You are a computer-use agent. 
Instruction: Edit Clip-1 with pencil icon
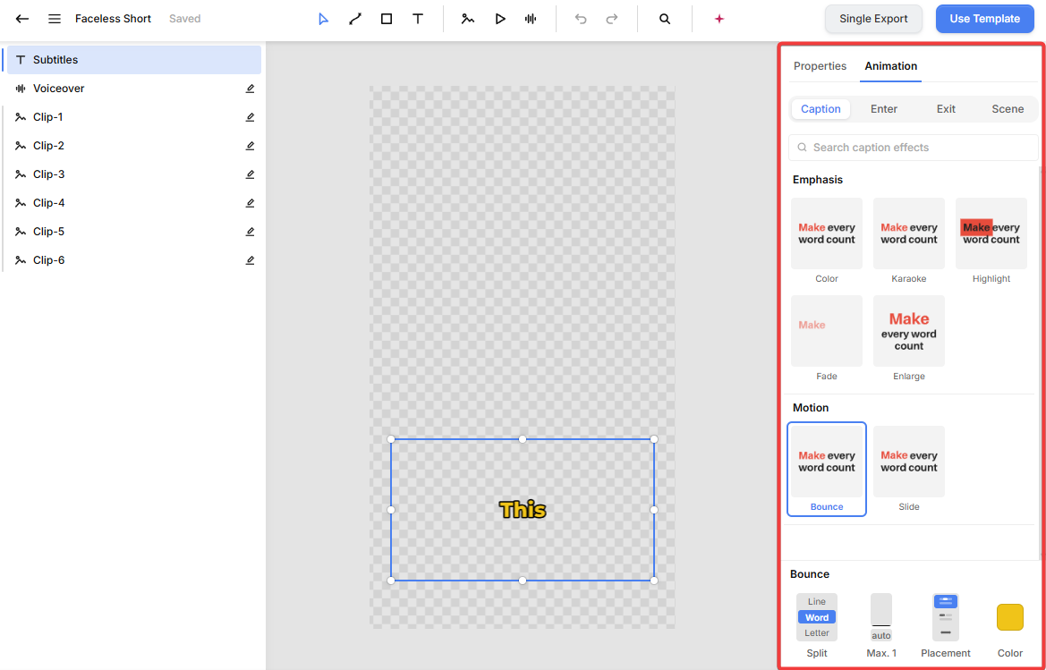click(x=251, y=116)
